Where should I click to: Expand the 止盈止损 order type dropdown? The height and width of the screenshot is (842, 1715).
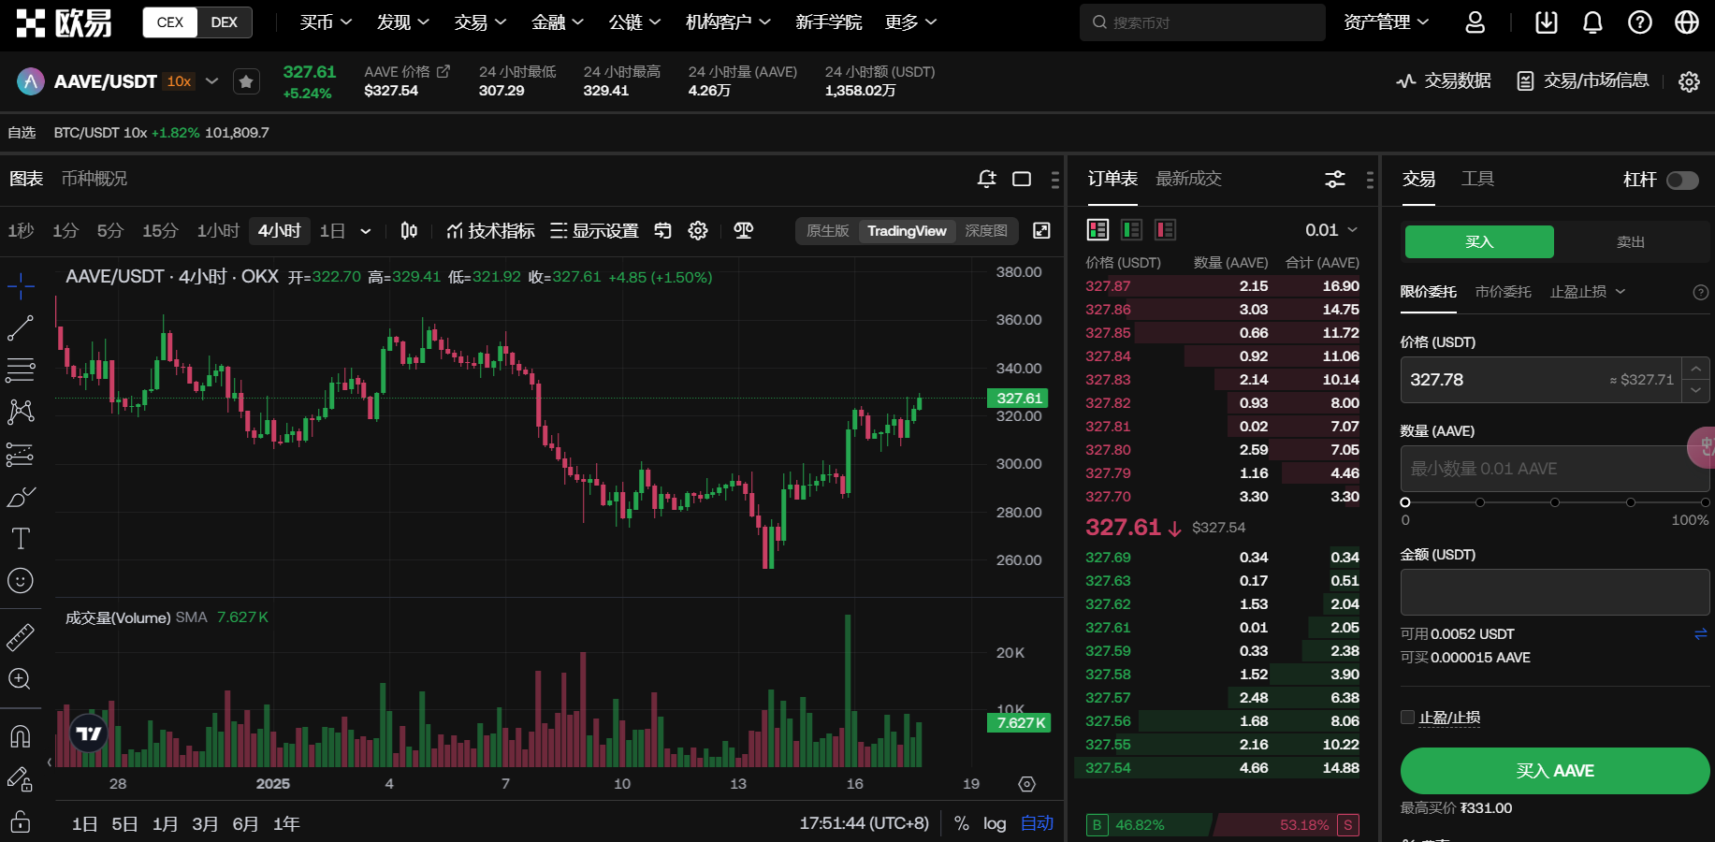tap(1588, 292)
